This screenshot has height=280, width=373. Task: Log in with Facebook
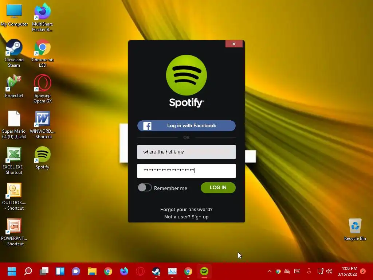pos(186,126)
